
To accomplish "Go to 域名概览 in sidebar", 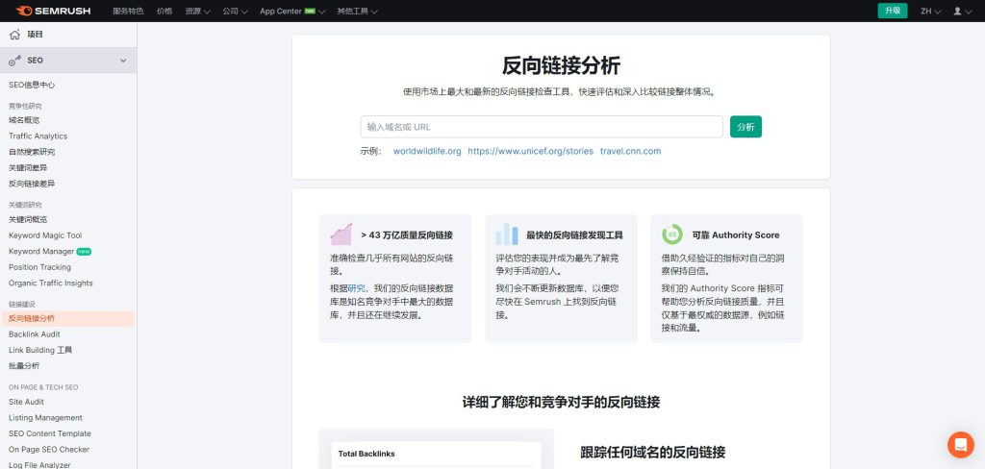I will pos(24,120).
